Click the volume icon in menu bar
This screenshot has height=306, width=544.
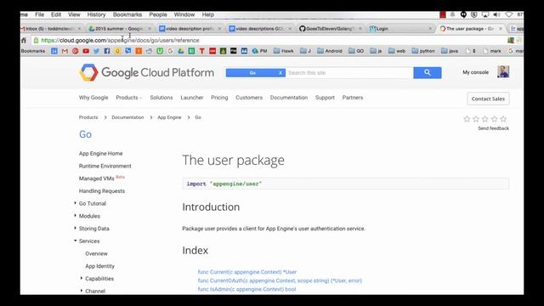[x=496, y=14]
